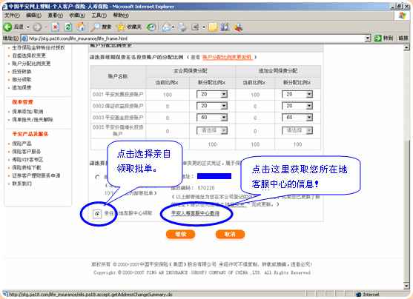
Task: Open 保险表格下载 sidebar link
Action: tap(27, 167)
